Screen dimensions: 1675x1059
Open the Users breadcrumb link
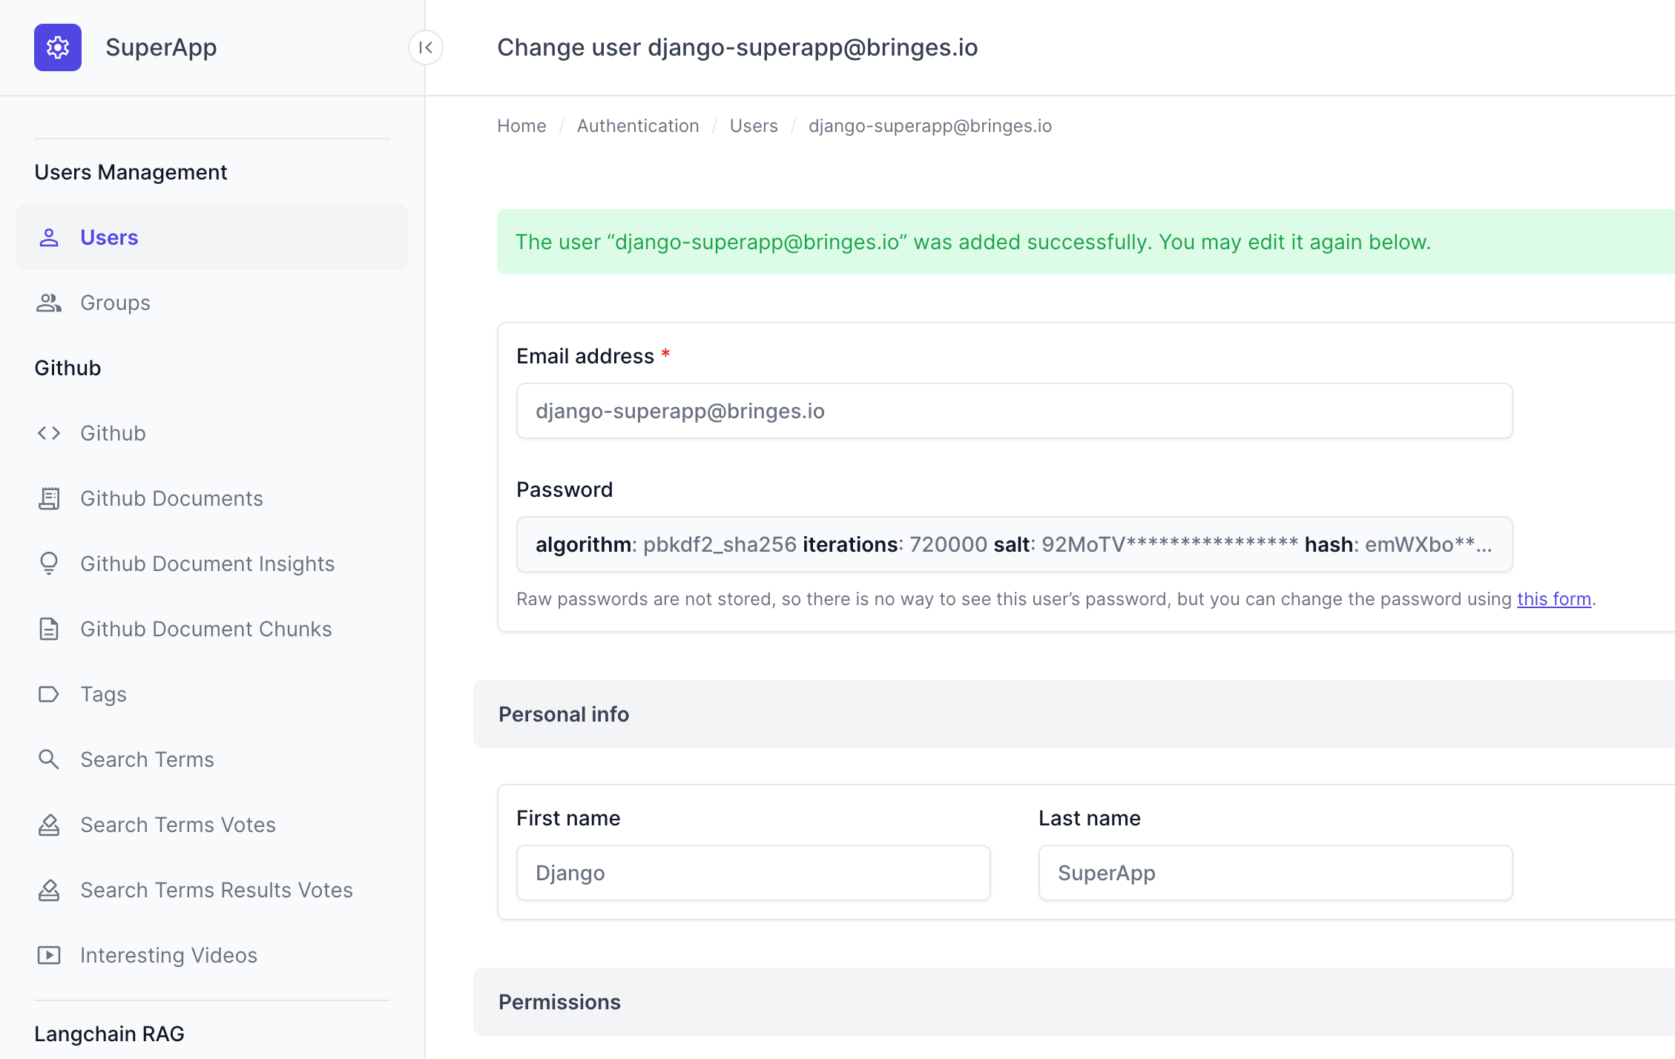(754, 126)
